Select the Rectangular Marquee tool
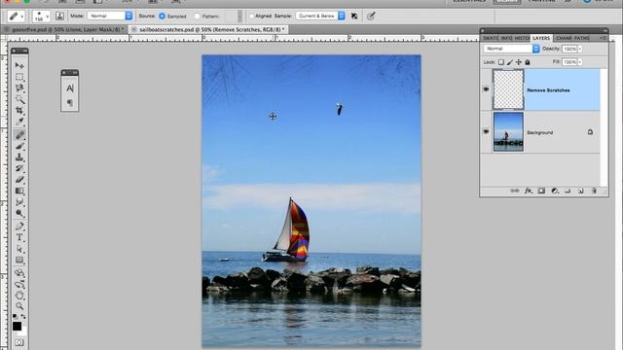Screen dimensions: 623x350 19,77
